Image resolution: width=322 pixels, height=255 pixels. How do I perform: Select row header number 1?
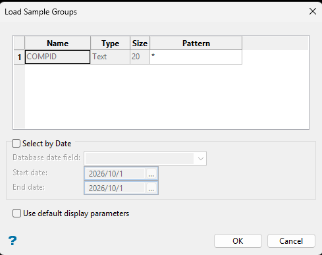point(19,57)
